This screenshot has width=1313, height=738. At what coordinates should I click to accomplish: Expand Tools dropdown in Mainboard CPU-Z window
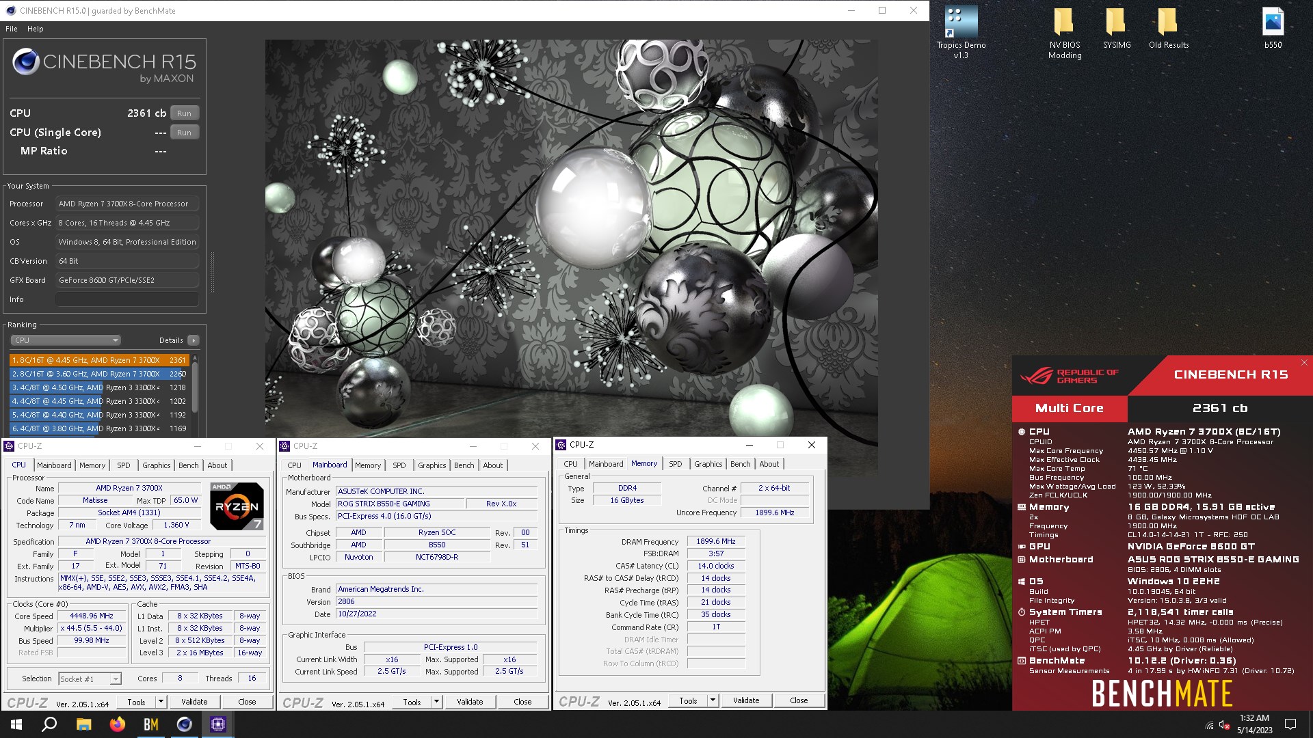point(436,702)
